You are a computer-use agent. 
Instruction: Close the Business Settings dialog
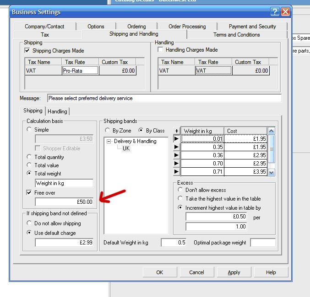coord(285,12)
